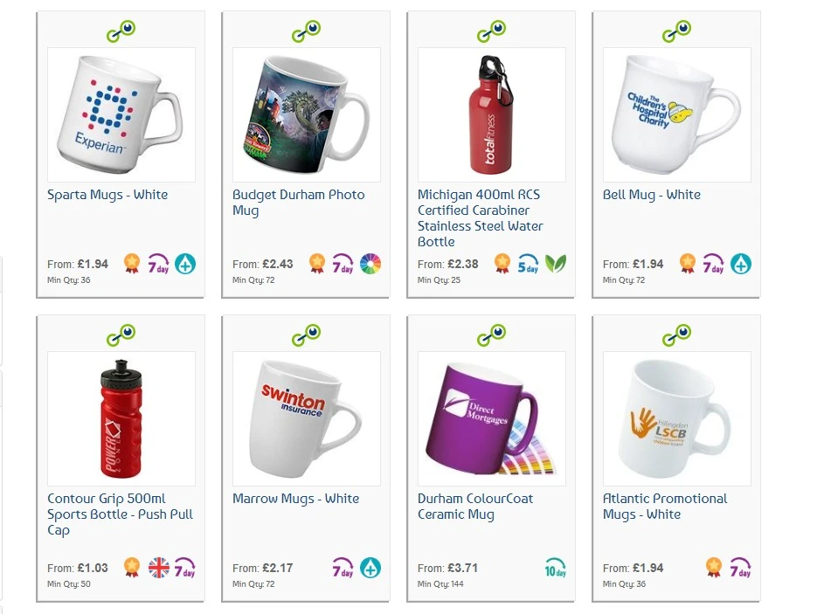Click the quick view icon above Bell Mug
Image resolution: width=824 pixels, height=614 pixels.
(677, 31)
